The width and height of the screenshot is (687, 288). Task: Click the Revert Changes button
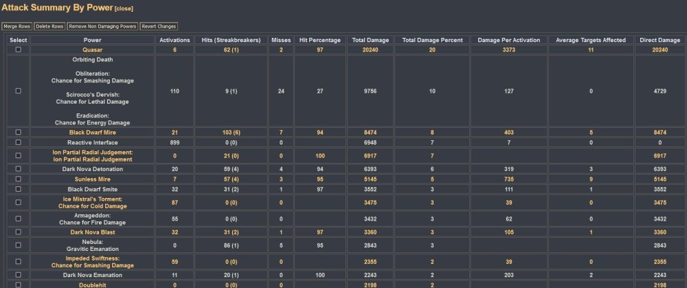point(159,26)
